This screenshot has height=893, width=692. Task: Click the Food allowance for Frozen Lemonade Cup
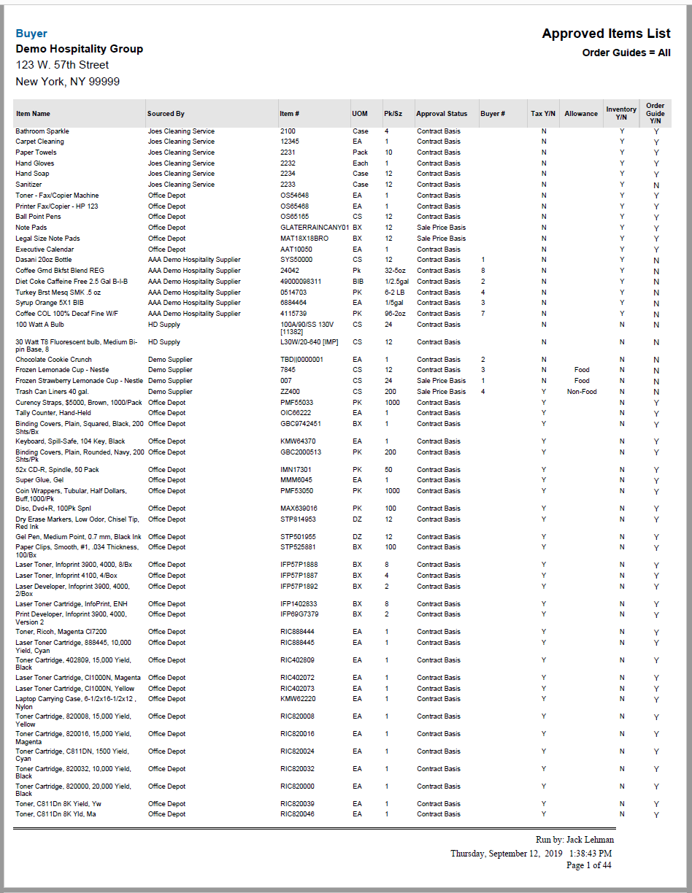pos(581,370)
